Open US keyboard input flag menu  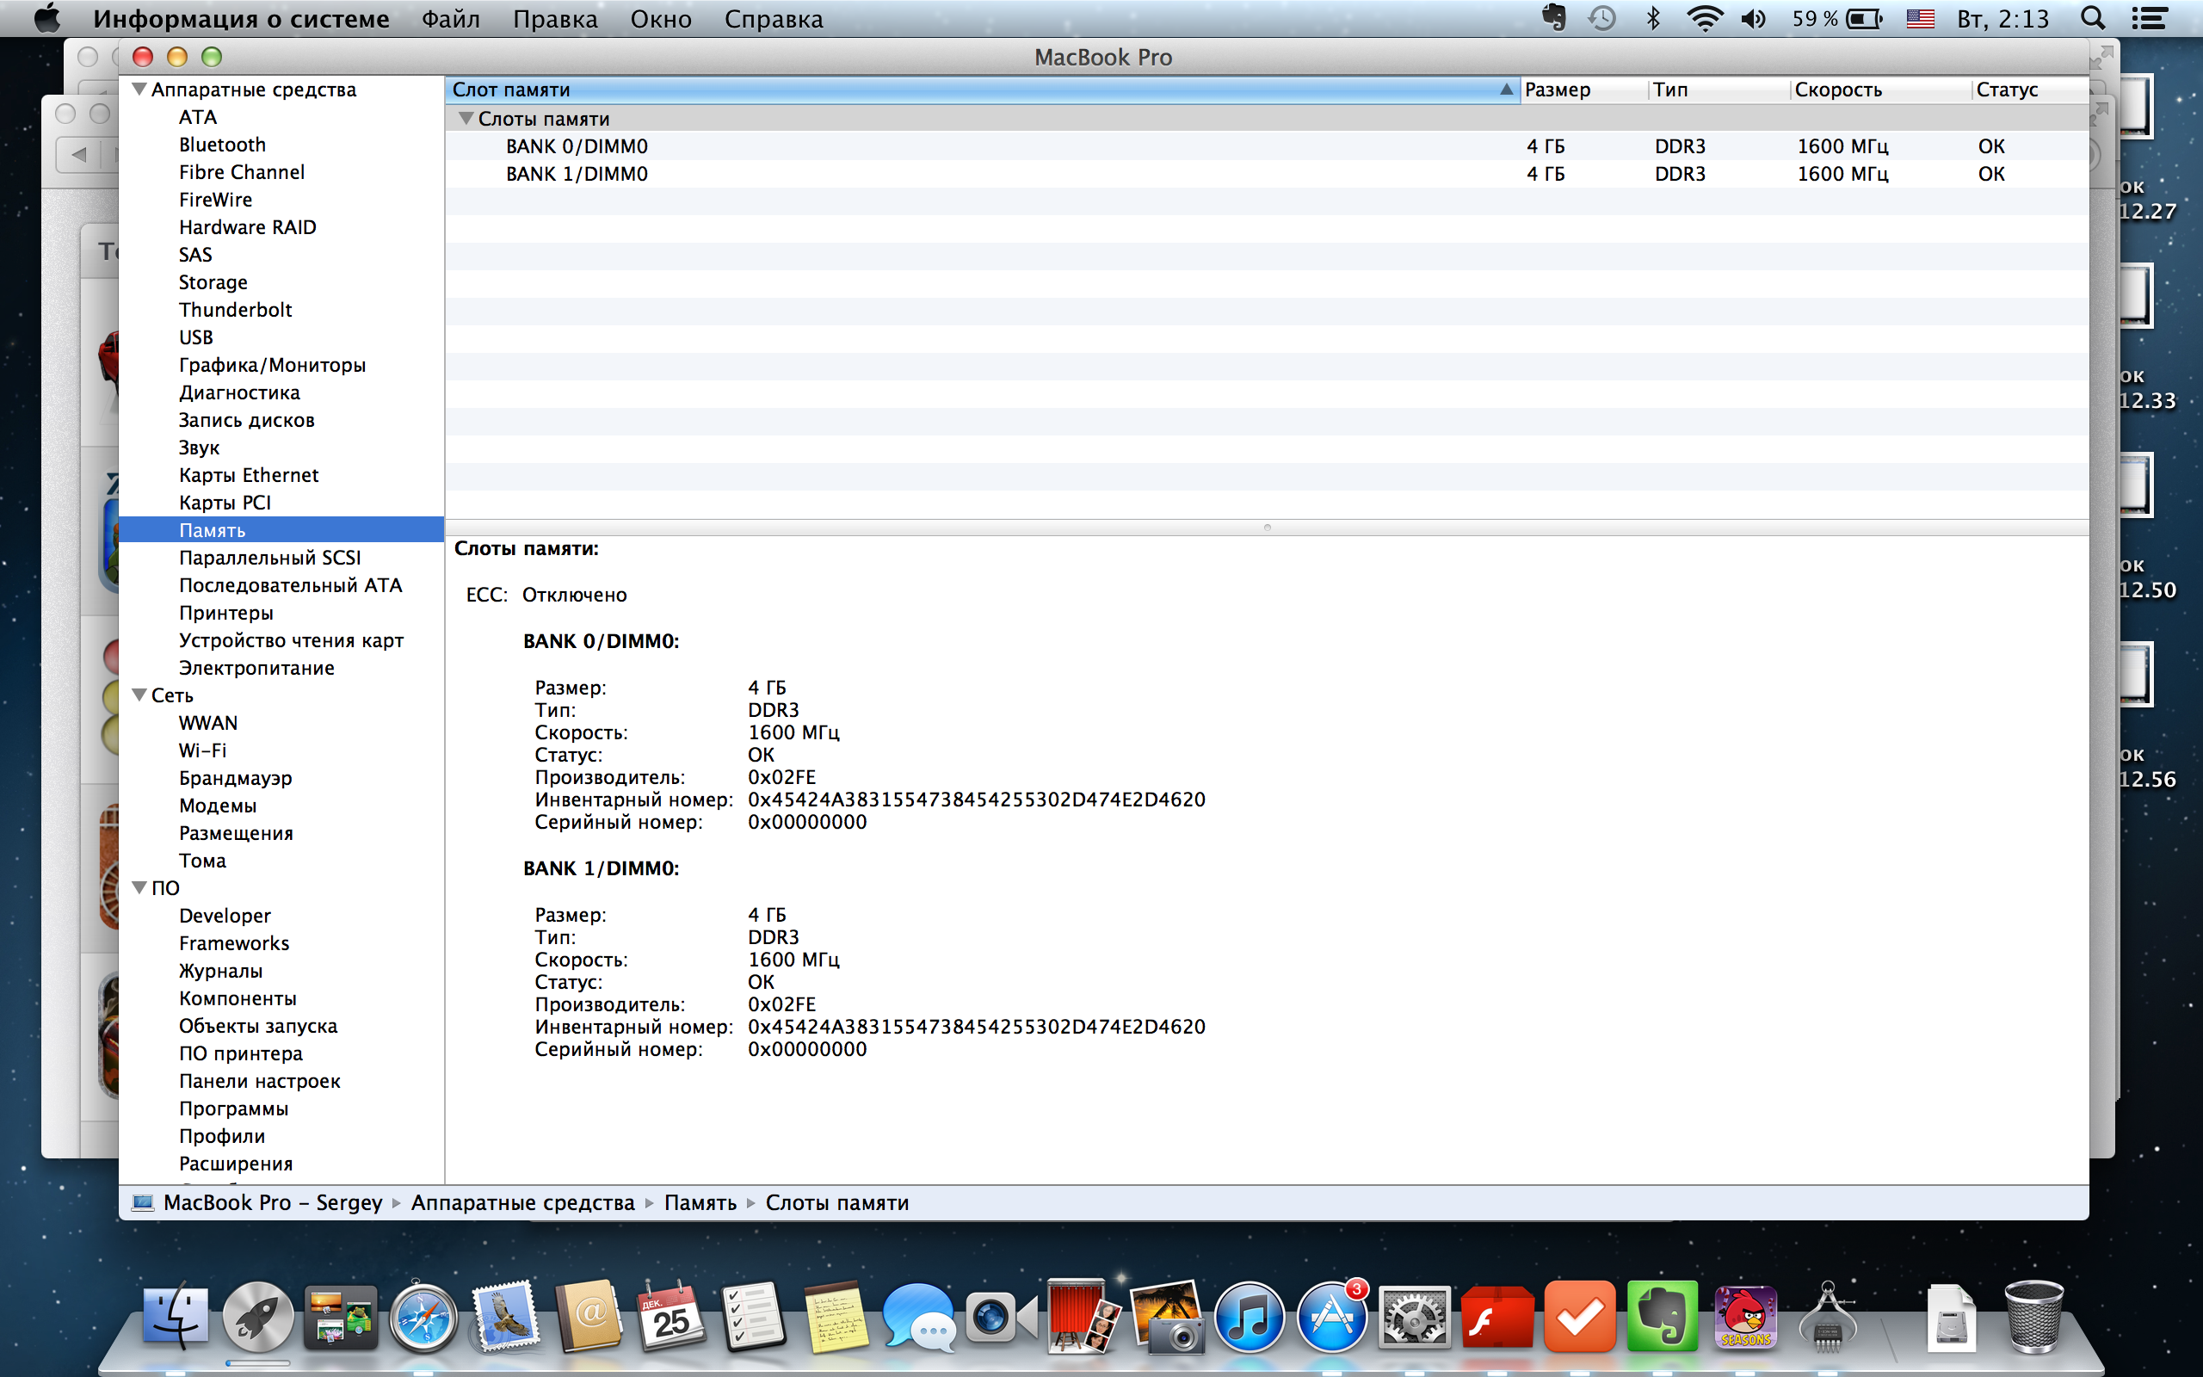1920,18
